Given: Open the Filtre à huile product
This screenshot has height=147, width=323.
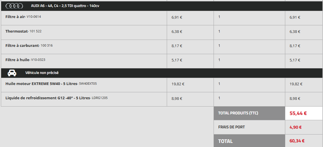Looking at the screenshot, I should [x=17, y=60].
